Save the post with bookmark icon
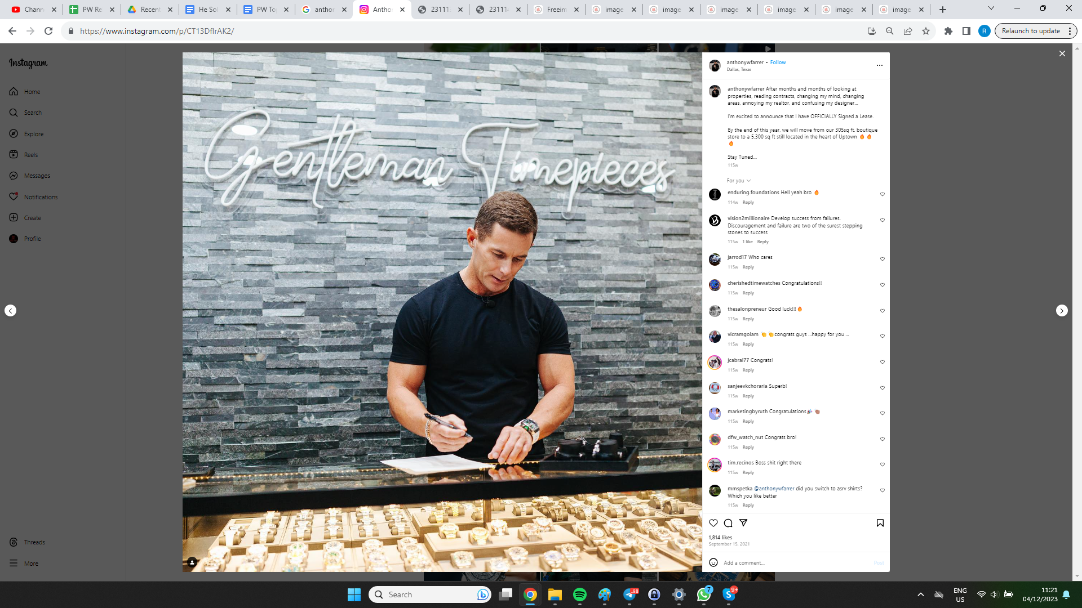Viewport: 1082px width, 608px height. (x=880, y=523)
